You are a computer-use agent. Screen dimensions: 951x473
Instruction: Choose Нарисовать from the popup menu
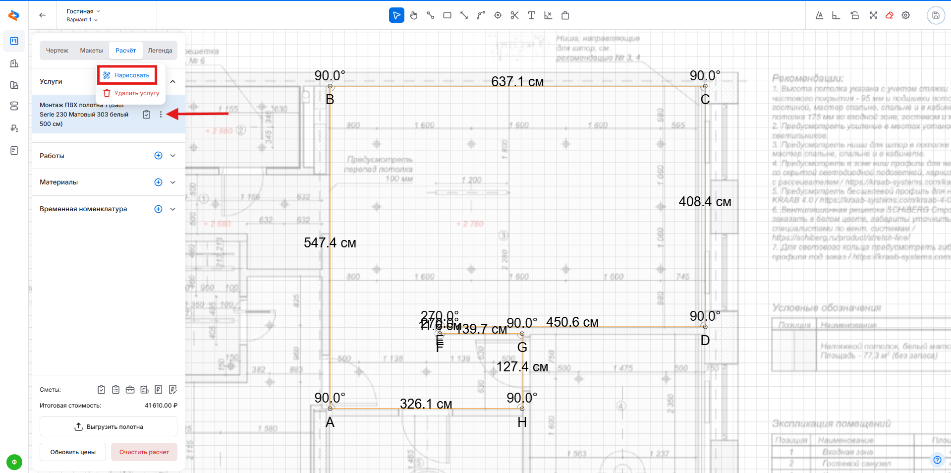pyautogui.click(x=127, y=75)
